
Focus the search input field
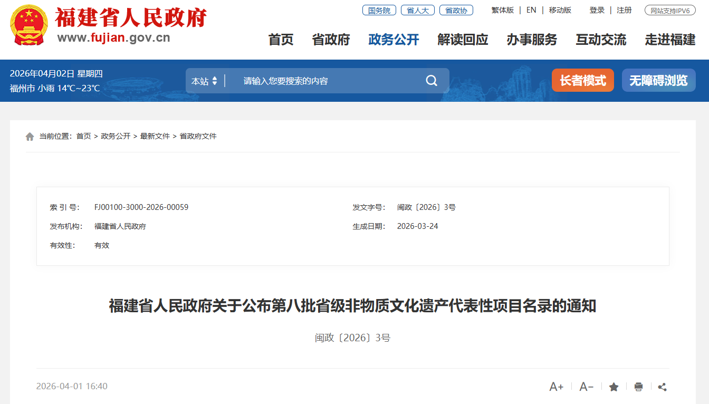(x=327, y=81)
